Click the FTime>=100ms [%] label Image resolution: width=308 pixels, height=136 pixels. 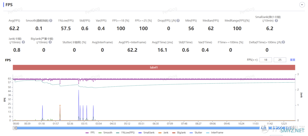(x=230, y=42)
